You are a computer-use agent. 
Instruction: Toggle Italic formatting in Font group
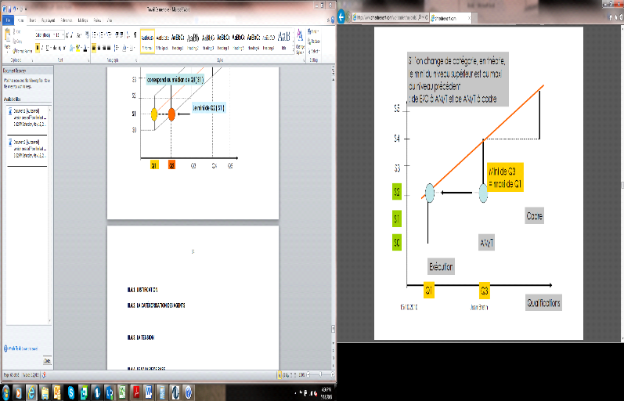[x=42, y=48]
